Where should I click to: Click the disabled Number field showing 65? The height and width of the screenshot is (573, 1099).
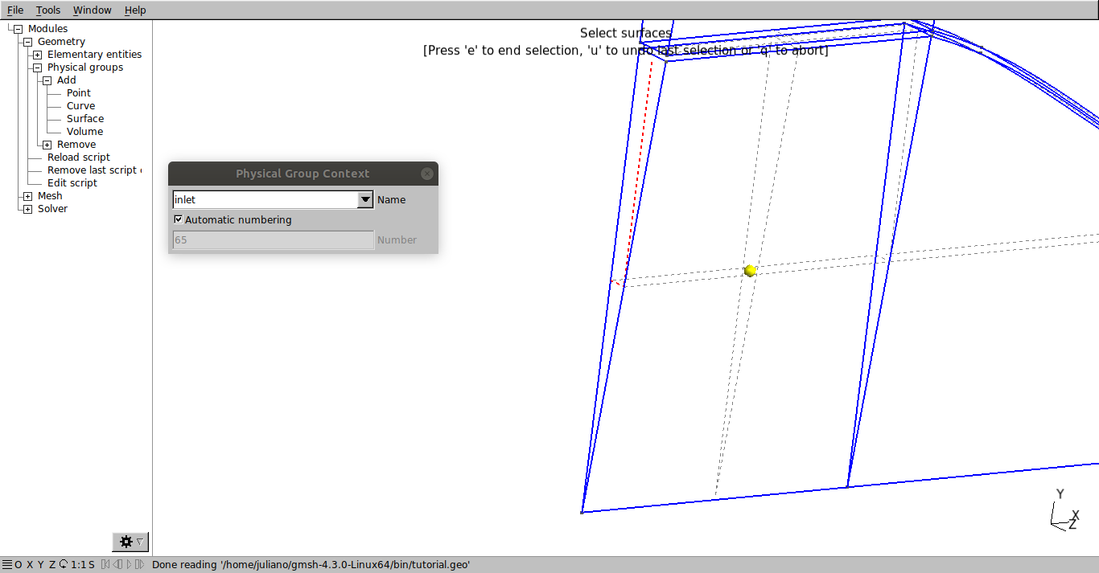point(274,239)
